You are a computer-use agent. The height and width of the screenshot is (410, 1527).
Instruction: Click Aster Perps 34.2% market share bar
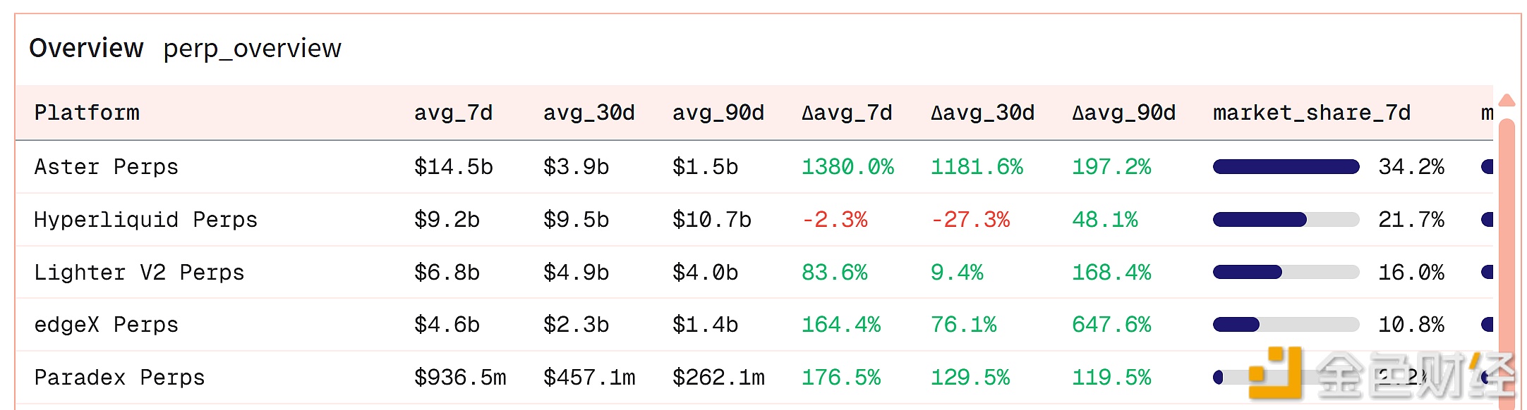pyautogui.click(x=1286, y=167)
